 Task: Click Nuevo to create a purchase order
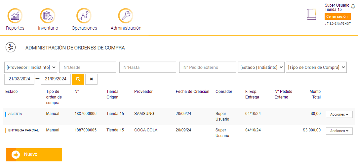(34, 154)
